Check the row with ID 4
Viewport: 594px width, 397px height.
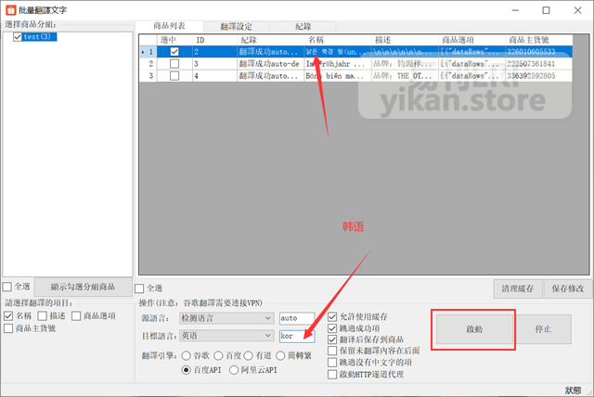point(174,76)
